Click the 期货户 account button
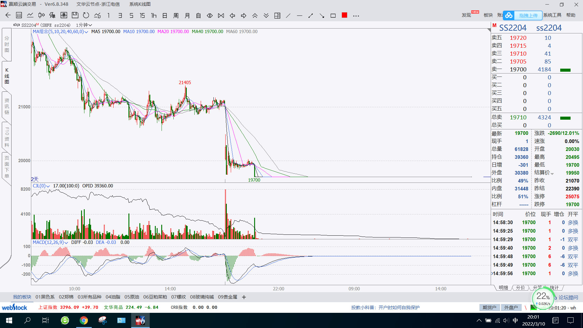This screenshot has width=583, height=328. tap(489, 308)
